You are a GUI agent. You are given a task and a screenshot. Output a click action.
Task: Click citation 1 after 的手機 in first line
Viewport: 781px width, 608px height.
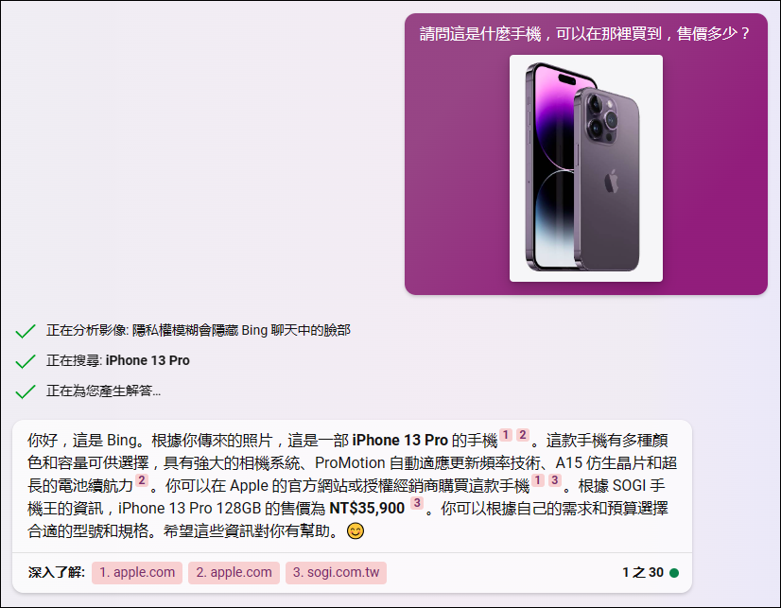point(506,435)
